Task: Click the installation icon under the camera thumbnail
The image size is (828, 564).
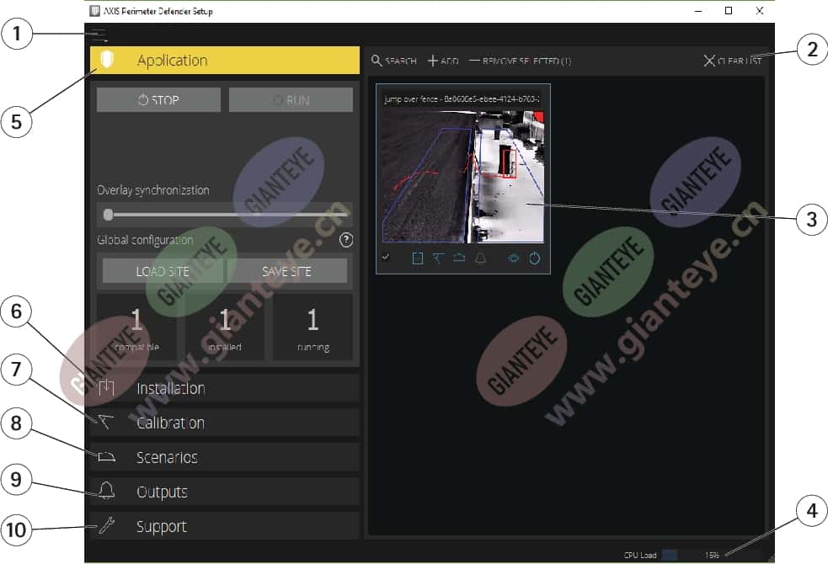Action: pos(417,258)
